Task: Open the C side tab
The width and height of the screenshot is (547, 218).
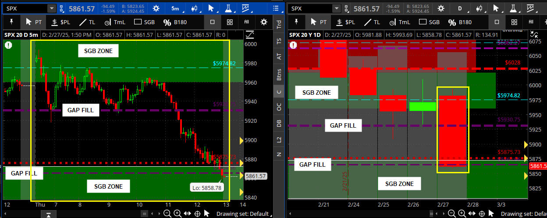Action: [279, 91]
